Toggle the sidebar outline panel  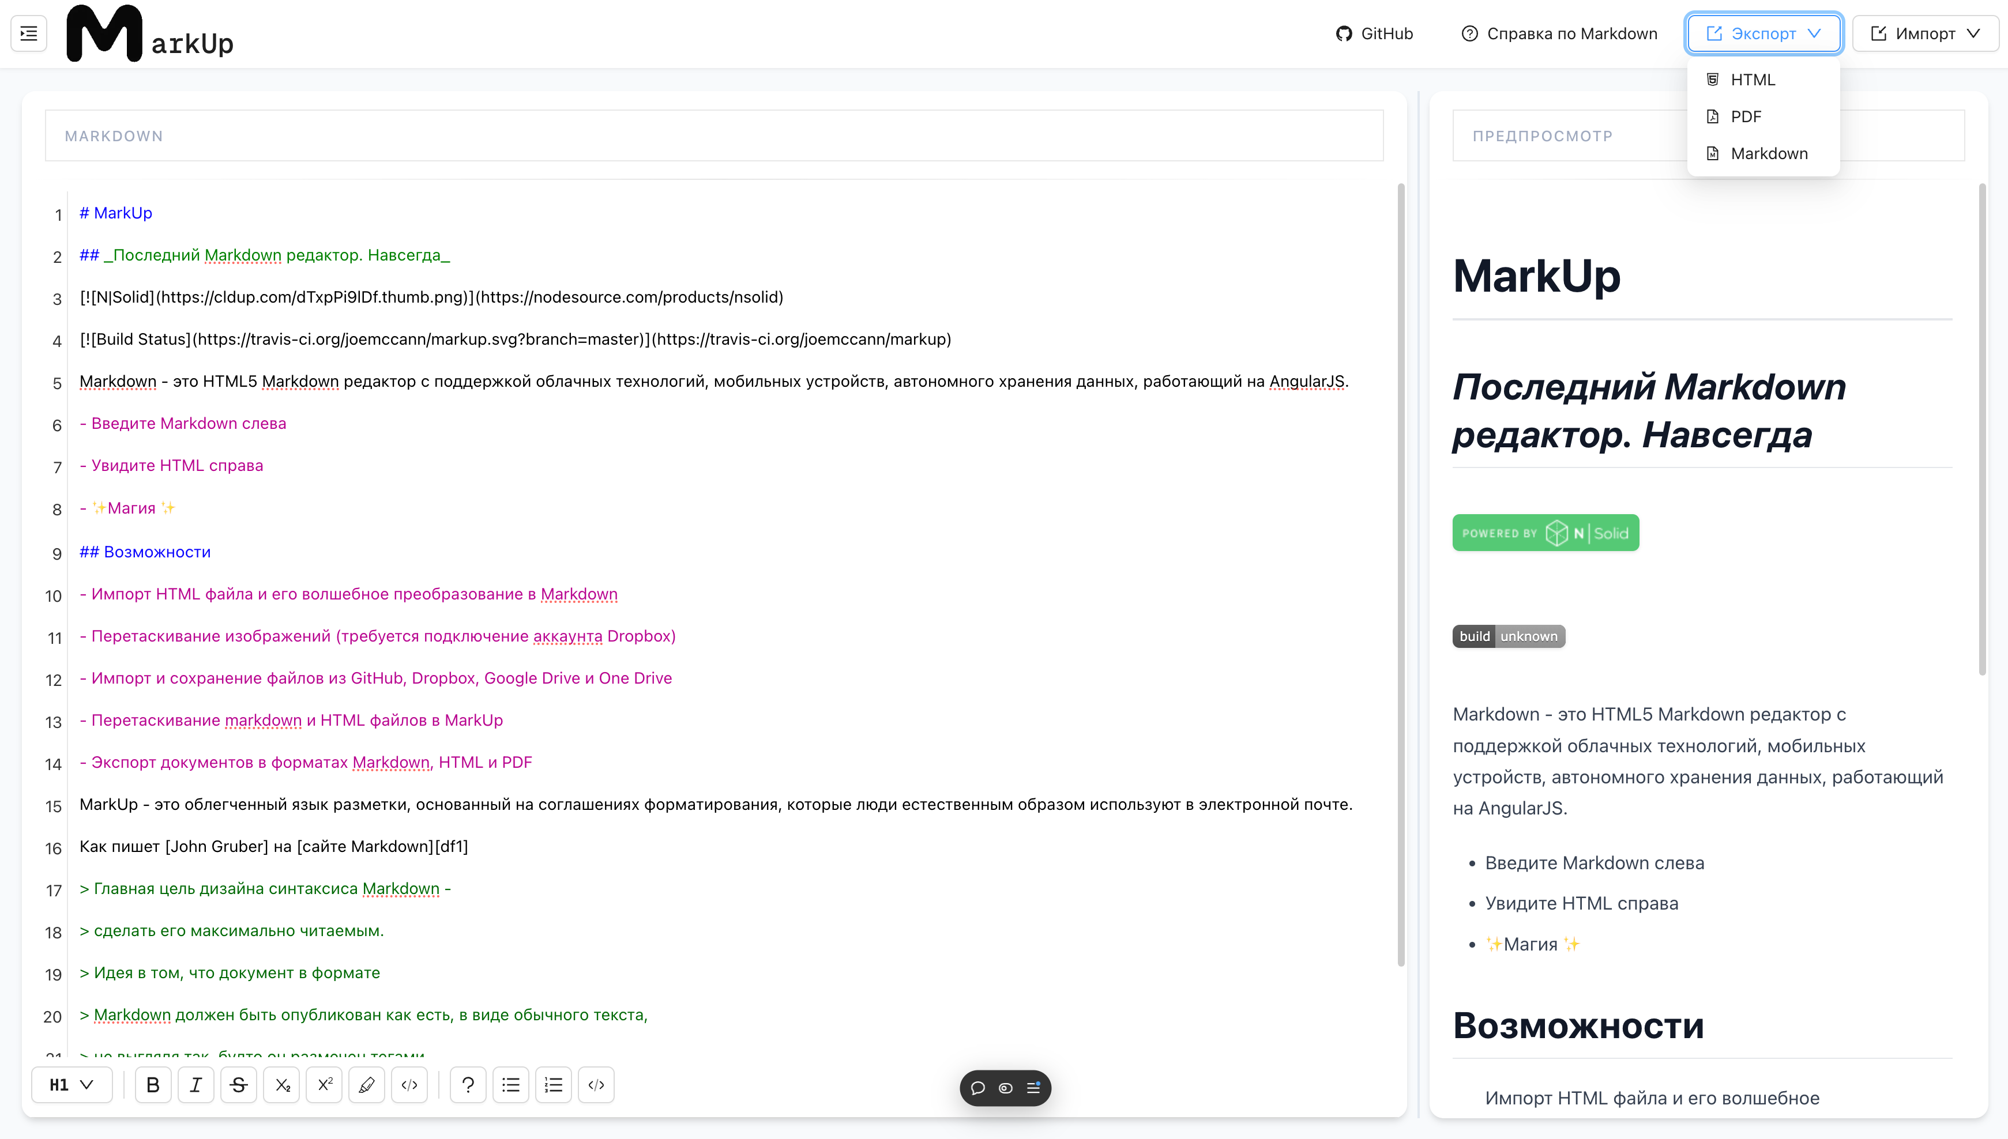pyautogui.click(x=28, y=33)
